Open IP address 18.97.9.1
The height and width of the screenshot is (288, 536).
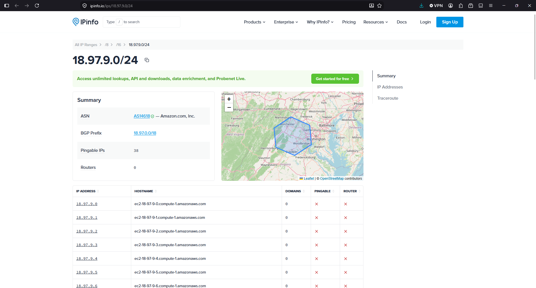87,218
